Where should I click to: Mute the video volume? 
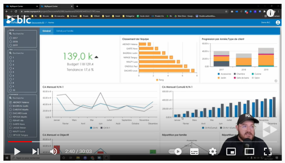pyautogui.click(x=54, y=151)
